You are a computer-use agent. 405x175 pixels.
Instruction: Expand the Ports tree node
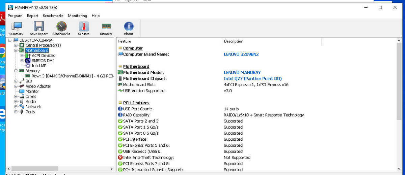tap(16, 112)
